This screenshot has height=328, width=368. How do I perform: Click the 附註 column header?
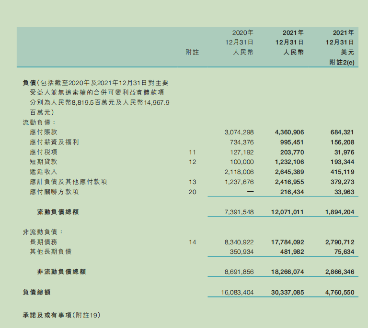pyautogui.click(x=192, y=52)
